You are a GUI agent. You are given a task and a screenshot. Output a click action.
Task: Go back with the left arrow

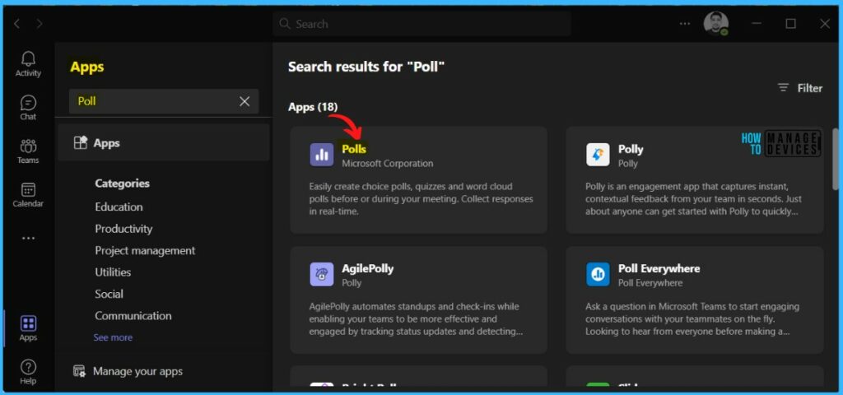click(16, 24)
